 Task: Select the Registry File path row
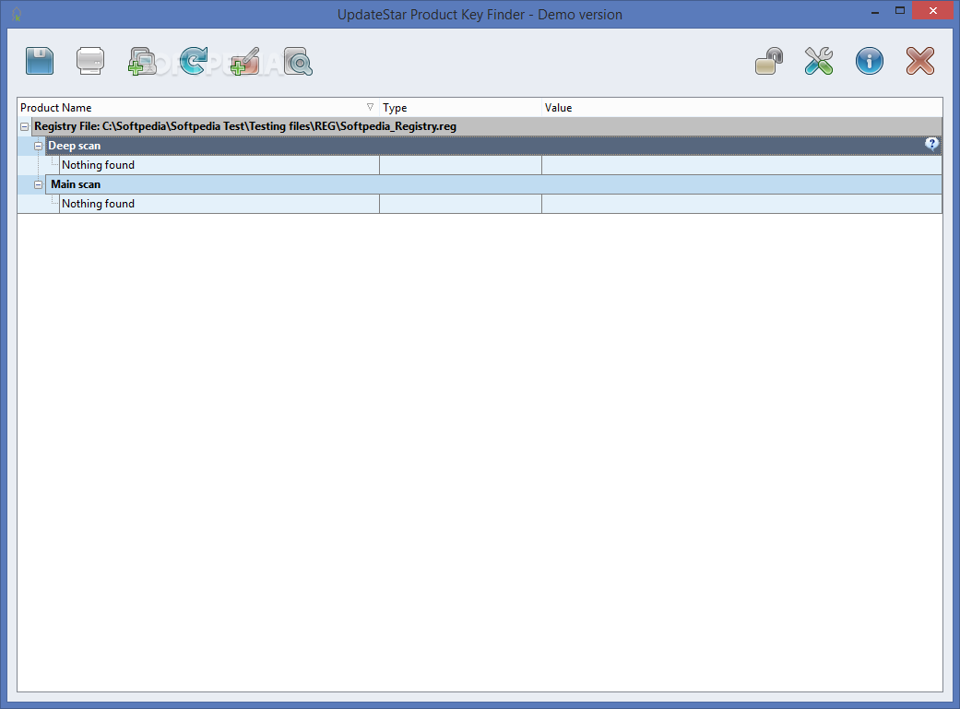487,126
